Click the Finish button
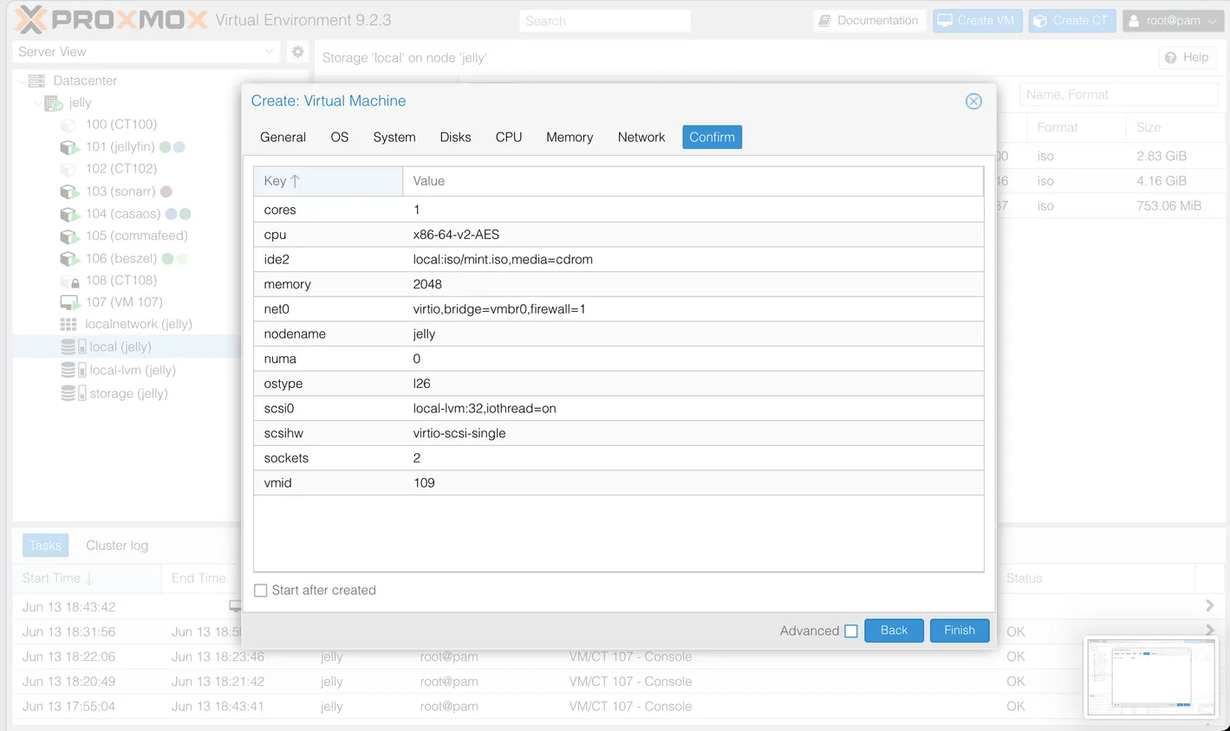This screenshot has width=1230, height=731. tap(960, 631)
